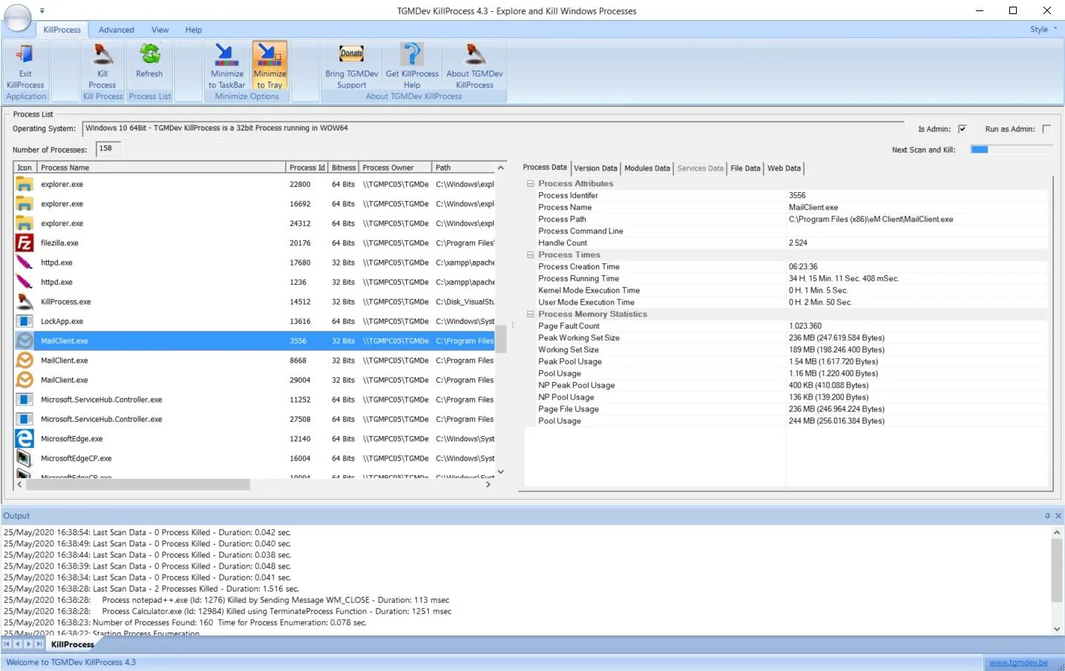Screen dimensions: 1065x671
Task: Click the MailClient.exe icon for Id 29004
Action: (x=24, y=380)
